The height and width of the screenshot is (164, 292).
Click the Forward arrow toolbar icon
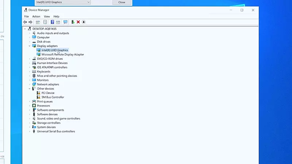[30, 22]
